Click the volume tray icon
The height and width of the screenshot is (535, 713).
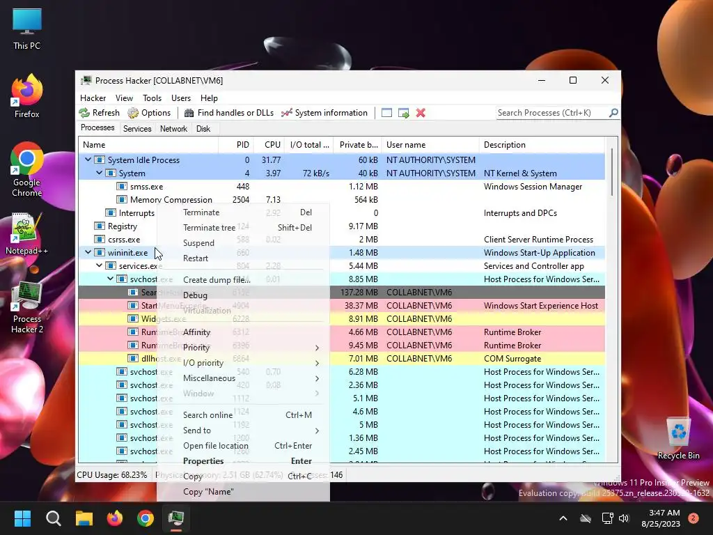click(x=624, y=518)
